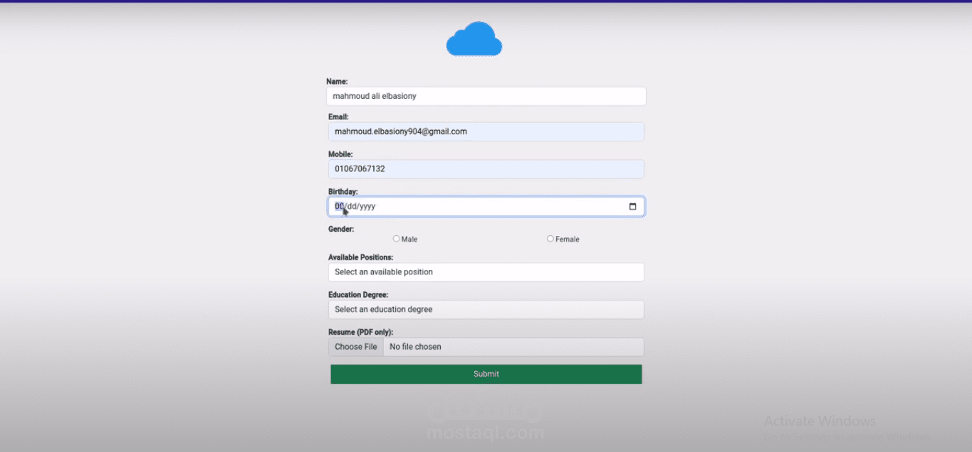Screen dimensions: 972x452
Task: Click the 'Available Positions:' label
Action: tap(361, 257)
